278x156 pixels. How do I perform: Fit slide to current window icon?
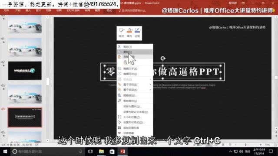coord(275,145)
